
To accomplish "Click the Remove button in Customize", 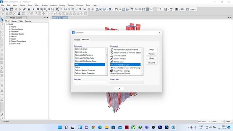I will coord(151,54).
